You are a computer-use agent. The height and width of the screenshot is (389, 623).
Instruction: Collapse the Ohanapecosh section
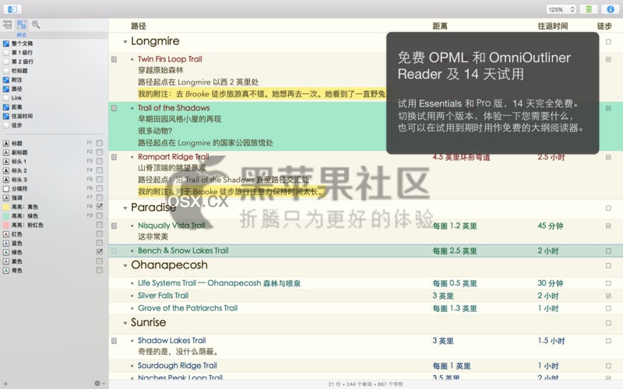pyautogui.click(x=125, y=265)
